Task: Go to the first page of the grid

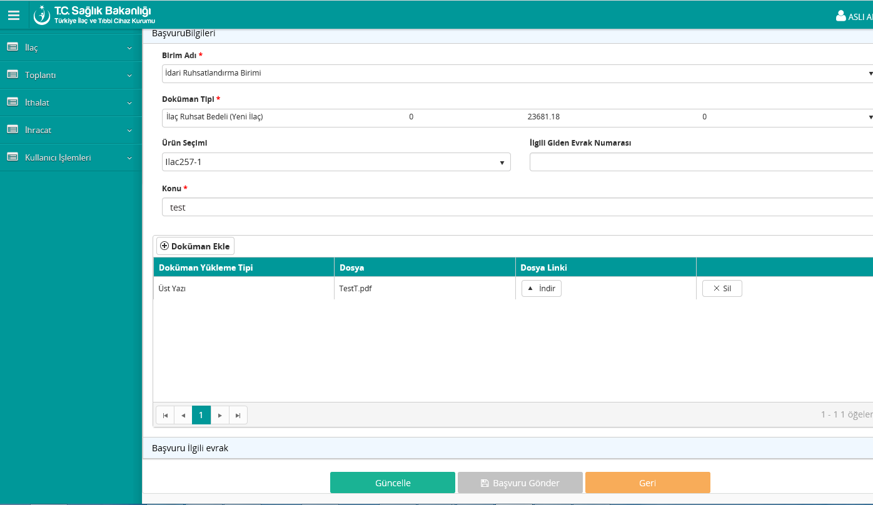Action: [165, 415]
